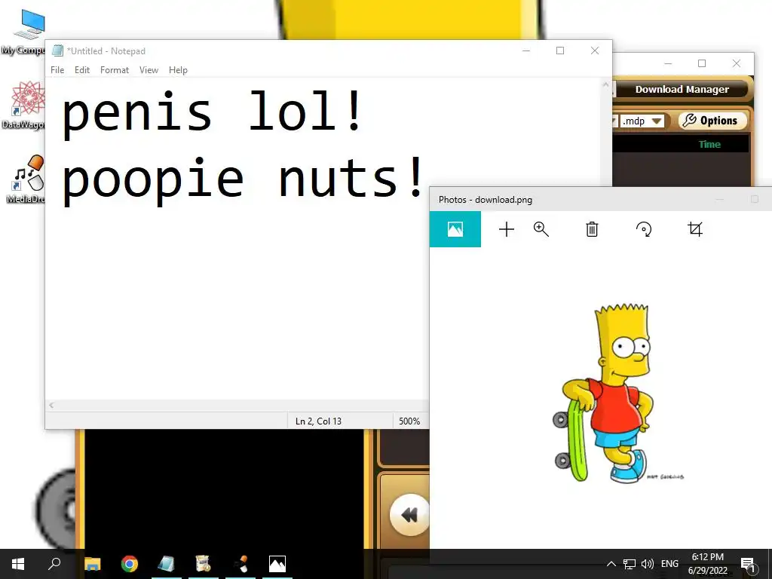Open the Help menu in Notepad
This screenshot has width=772, height=579.
point(178,70)
